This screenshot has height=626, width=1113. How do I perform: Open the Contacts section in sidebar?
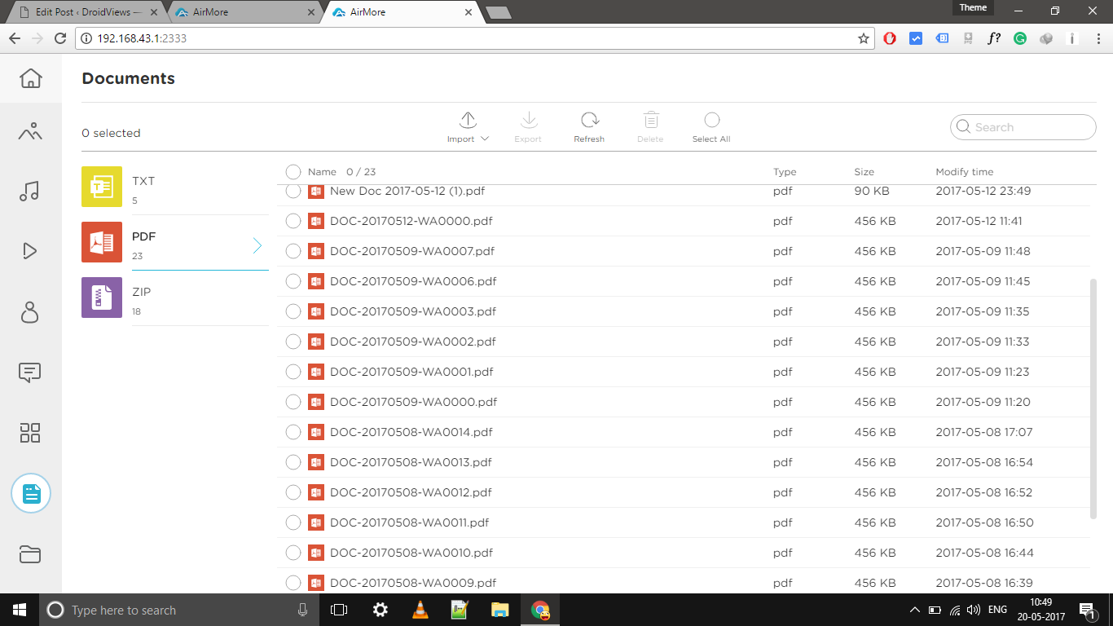tap(29, 312)
